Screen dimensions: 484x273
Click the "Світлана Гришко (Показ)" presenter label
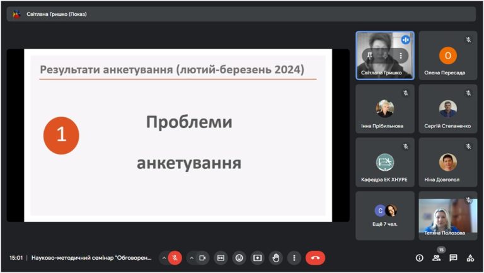click(57, 15)
